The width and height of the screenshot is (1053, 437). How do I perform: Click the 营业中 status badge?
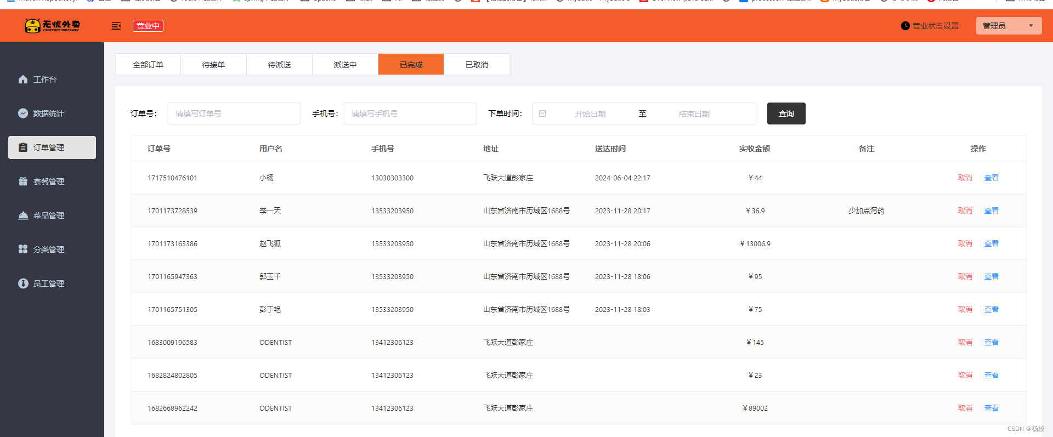pos(148,26)
